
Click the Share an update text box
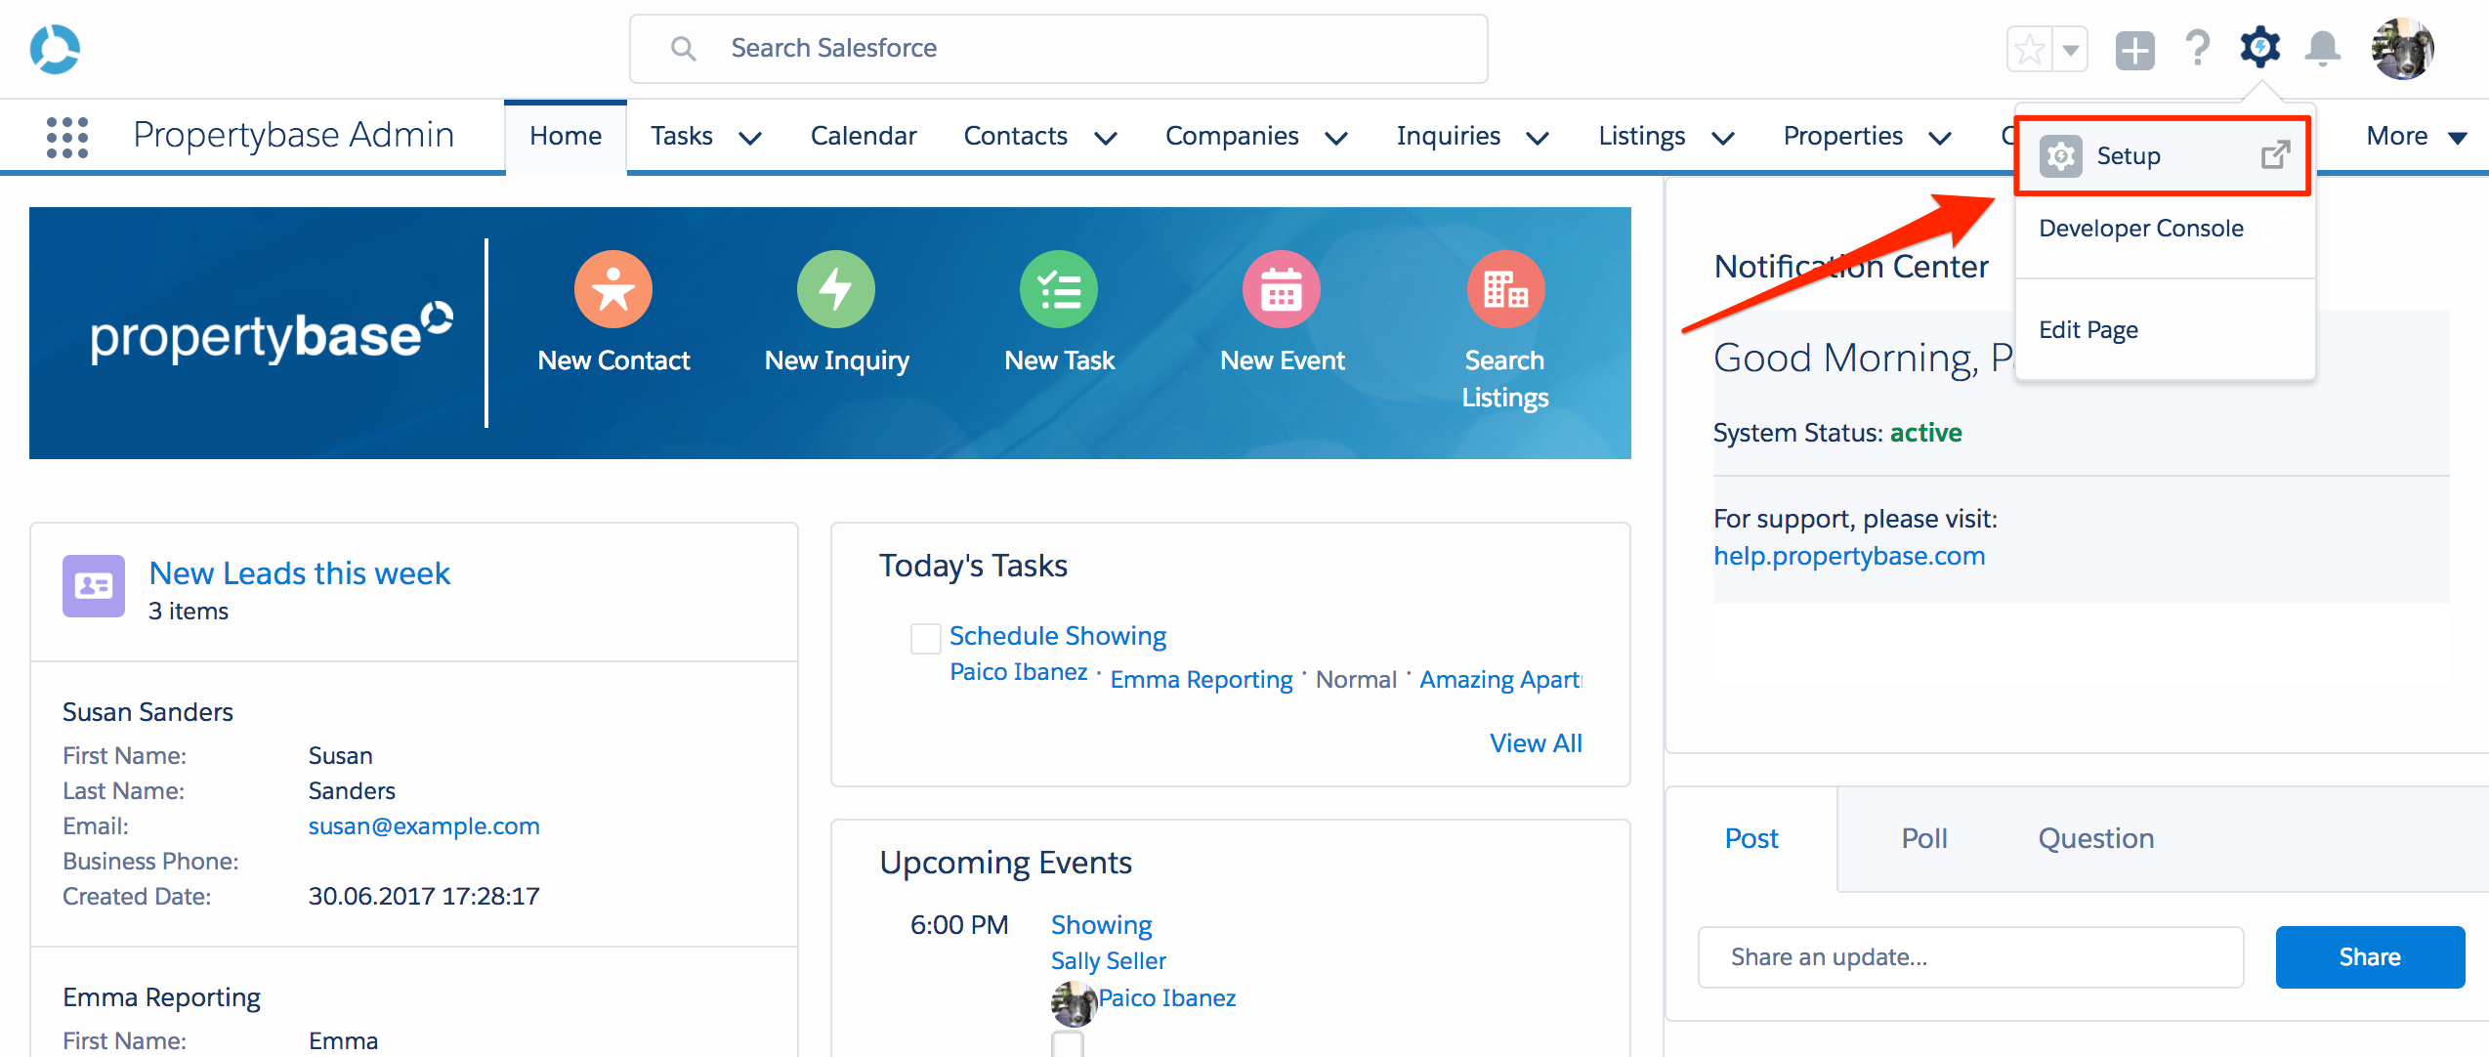tap(1970, 957)
